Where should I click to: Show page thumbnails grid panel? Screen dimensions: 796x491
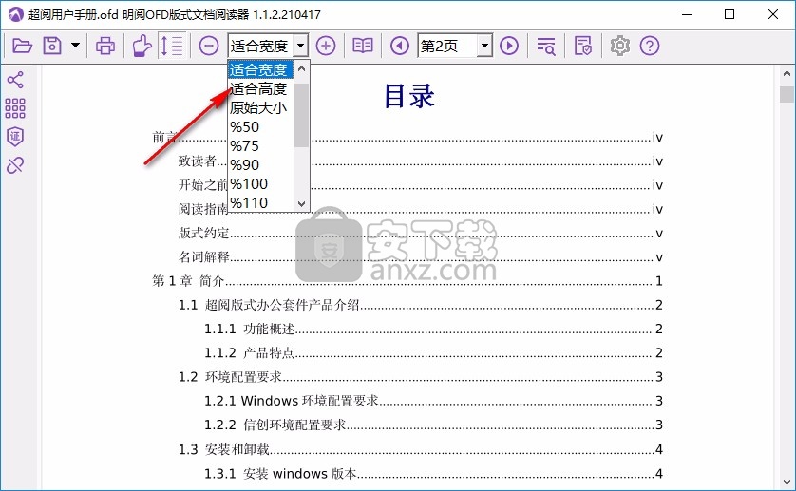coord(15,108)
